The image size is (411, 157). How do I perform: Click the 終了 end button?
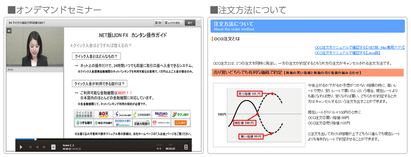(190, 23)
